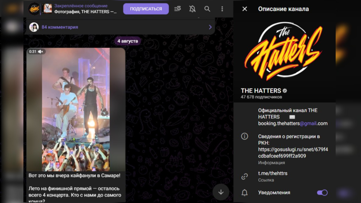The width and height of the screenshot is (361, 203).
Task: Click the bell icon beside Уведомления
Action: tap(245, 193)
